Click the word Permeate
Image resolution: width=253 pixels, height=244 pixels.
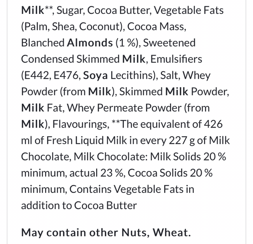click(139, 108)
